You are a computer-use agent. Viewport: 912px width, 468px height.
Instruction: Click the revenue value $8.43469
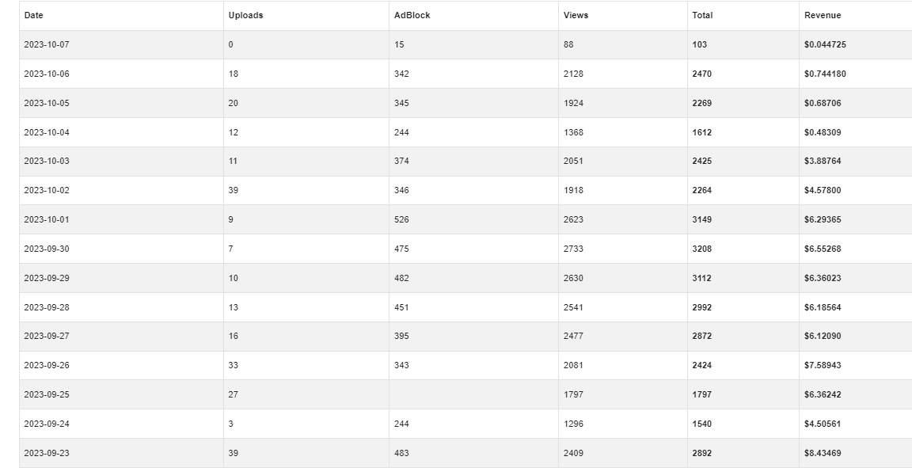click(823, 453)
